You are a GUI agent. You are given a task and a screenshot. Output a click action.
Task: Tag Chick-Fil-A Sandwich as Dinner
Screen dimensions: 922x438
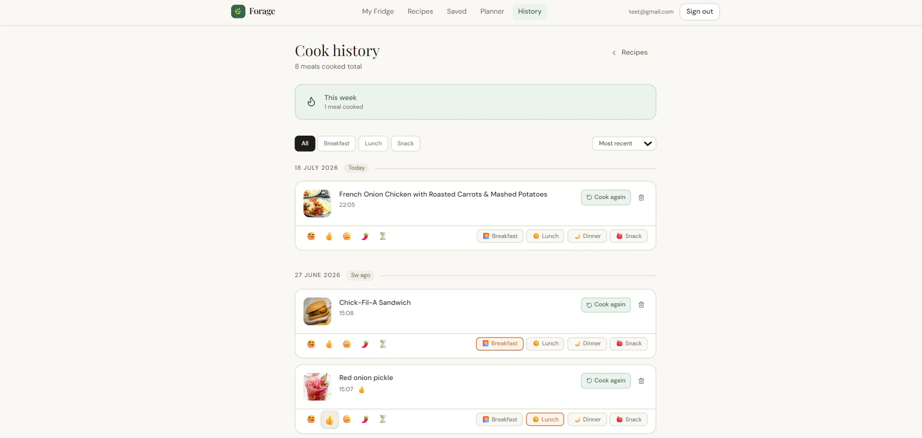(587, 344)
